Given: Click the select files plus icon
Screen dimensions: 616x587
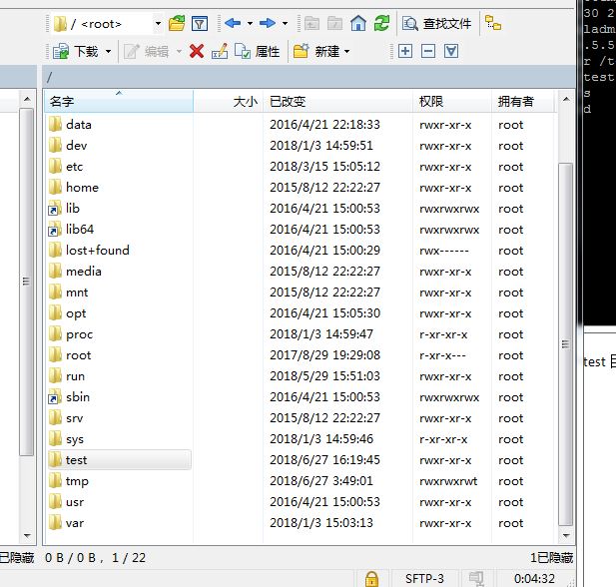Looking at the screenshot, I should [405, 51].
